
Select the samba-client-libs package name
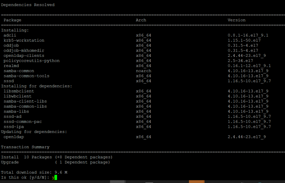coord(25,101)
